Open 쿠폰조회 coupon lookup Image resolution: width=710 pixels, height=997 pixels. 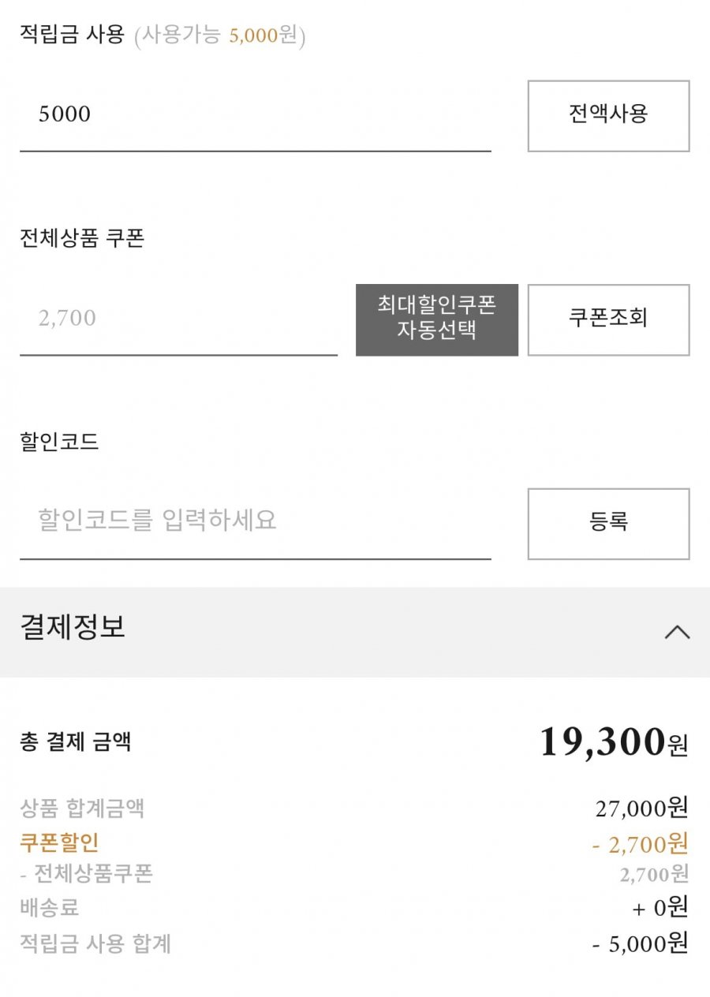pyautogui.click(x=608, y=319)
